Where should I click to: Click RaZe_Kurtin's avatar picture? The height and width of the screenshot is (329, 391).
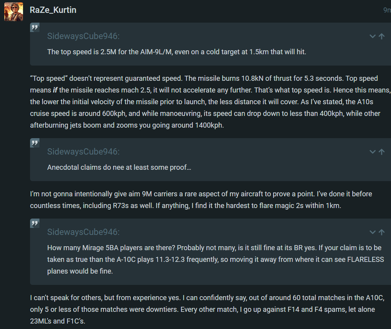pyautogui.click(x=14, y=11)
